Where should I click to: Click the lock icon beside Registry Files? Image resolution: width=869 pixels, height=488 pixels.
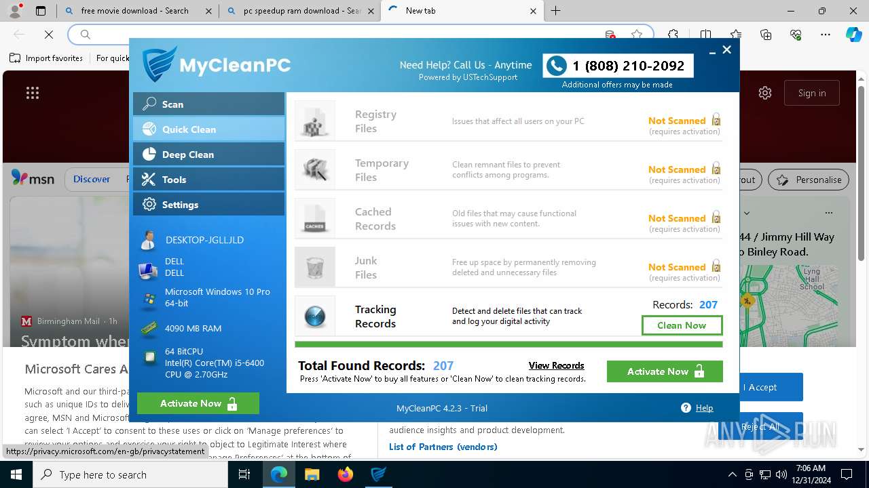[716, 120]
